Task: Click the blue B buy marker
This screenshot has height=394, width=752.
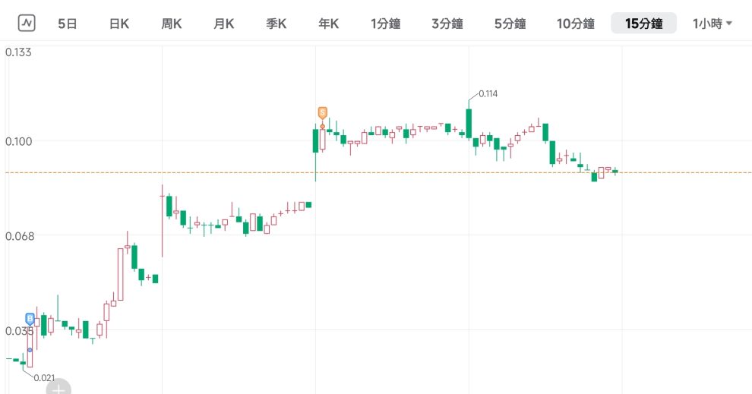Action: click(30, 318)
